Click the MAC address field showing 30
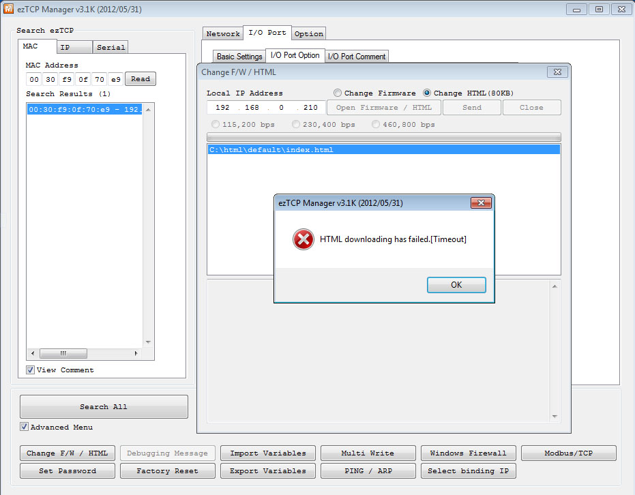The width and height of the screenshot is (635, 495). 50,79
